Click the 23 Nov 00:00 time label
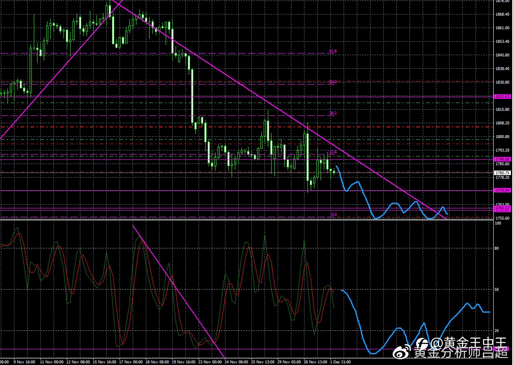513x365 pixels. tap(211, 362)
